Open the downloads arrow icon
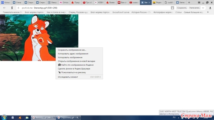214x120 pixels. pyautogui.click(x=210, y=8)
